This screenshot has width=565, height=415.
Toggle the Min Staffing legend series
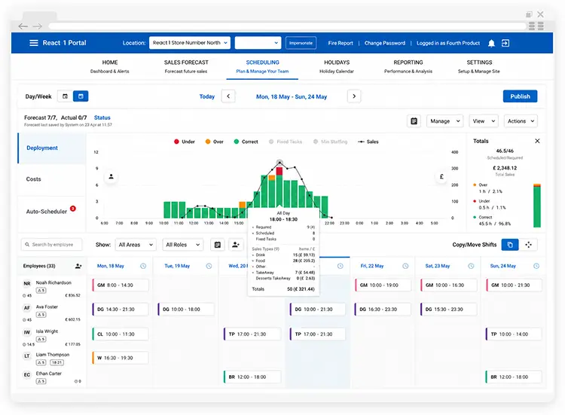tap(330, 142)
